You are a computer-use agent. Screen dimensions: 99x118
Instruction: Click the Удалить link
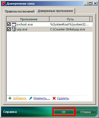(63, 98)
